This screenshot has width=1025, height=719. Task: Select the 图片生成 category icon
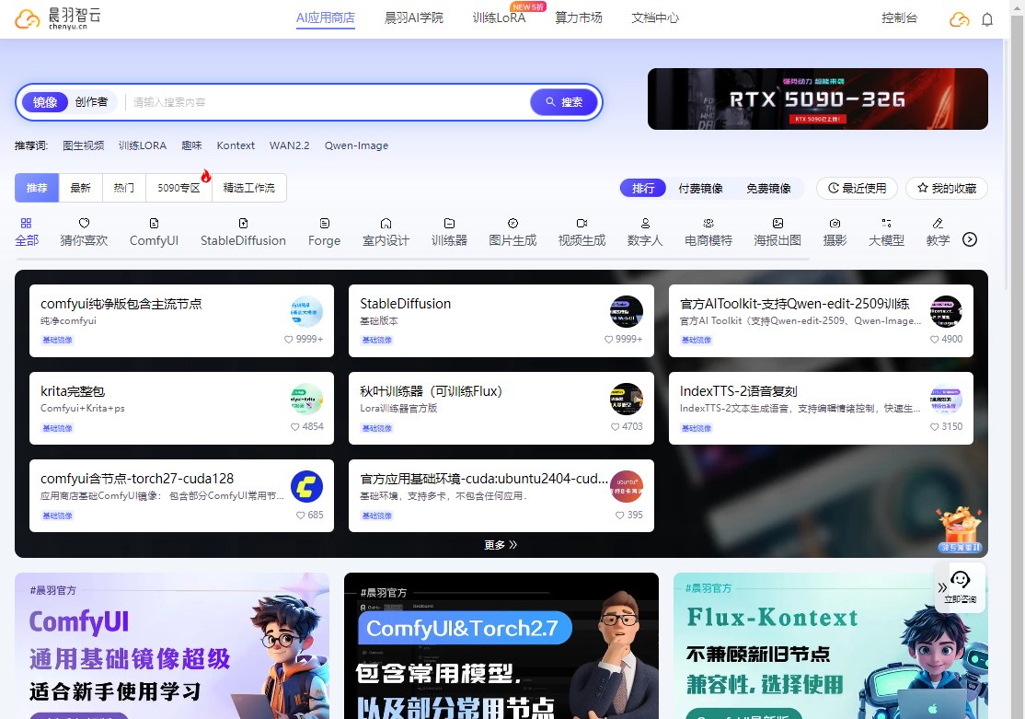tap(512, 223)
